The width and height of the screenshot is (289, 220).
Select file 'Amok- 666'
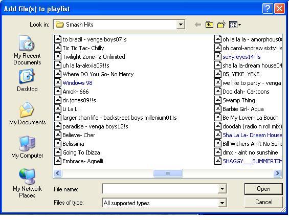pyautogui.click(x=72, y=92)
